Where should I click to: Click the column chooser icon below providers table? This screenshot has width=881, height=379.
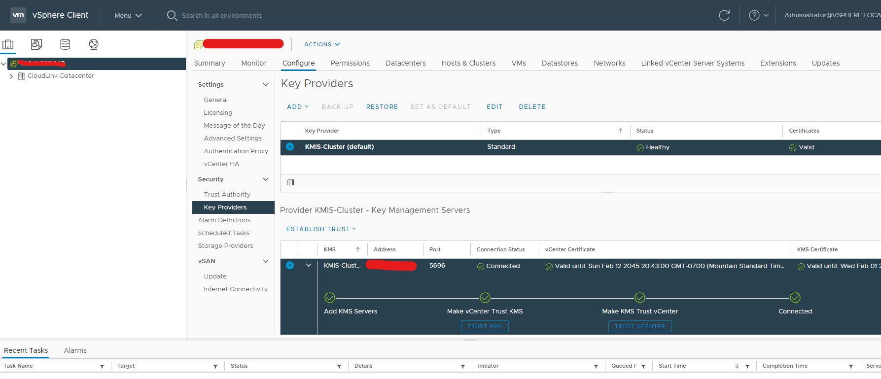point(291,182)
